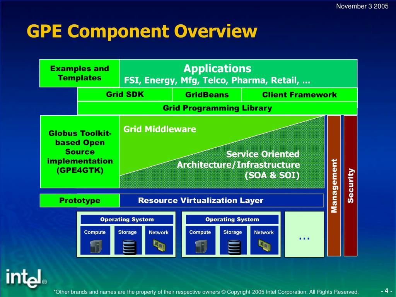Click the compute server icon in second Operating System group
The image size is (396, 297).
[201, 246]
